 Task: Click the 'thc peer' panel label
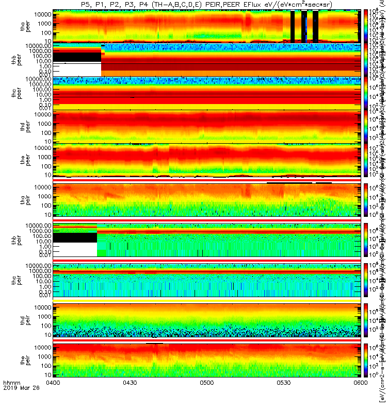pyautogui.click(x=17, y=93)
